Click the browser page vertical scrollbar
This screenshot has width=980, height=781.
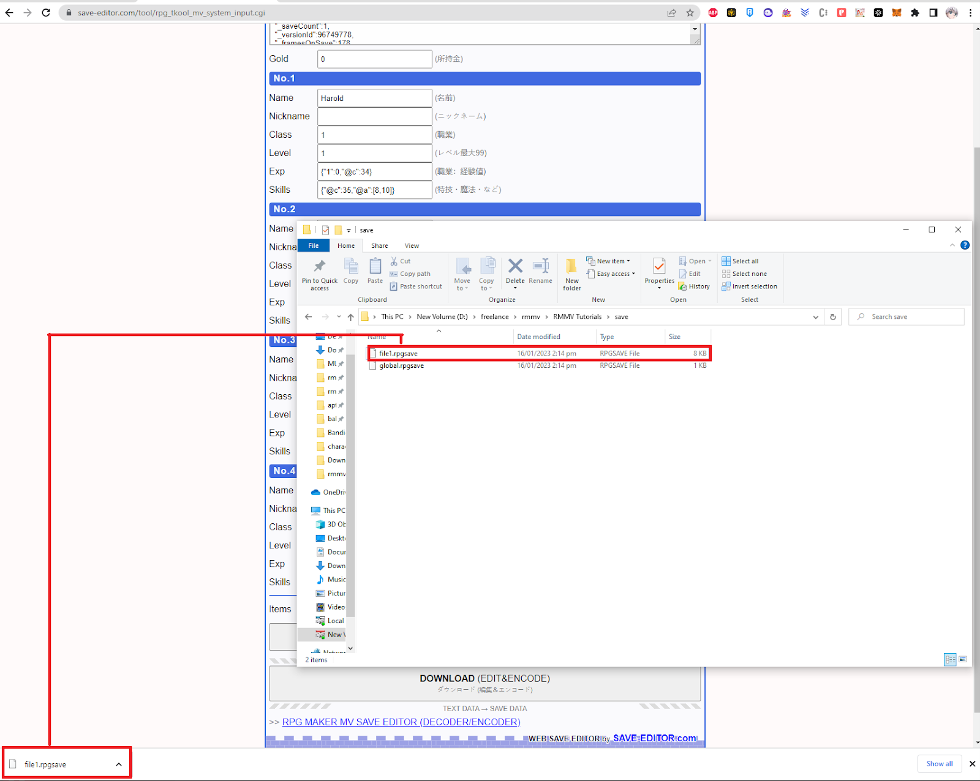976,428
